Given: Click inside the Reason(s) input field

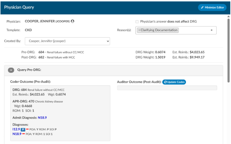Looking at the screenshot, I should coord(194,30).
